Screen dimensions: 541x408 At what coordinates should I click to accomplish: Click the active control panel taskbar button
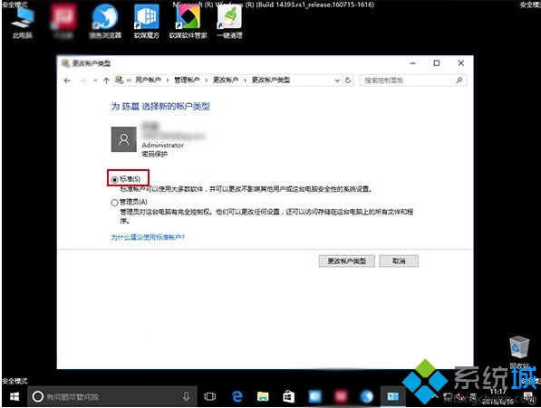point(393,396)
